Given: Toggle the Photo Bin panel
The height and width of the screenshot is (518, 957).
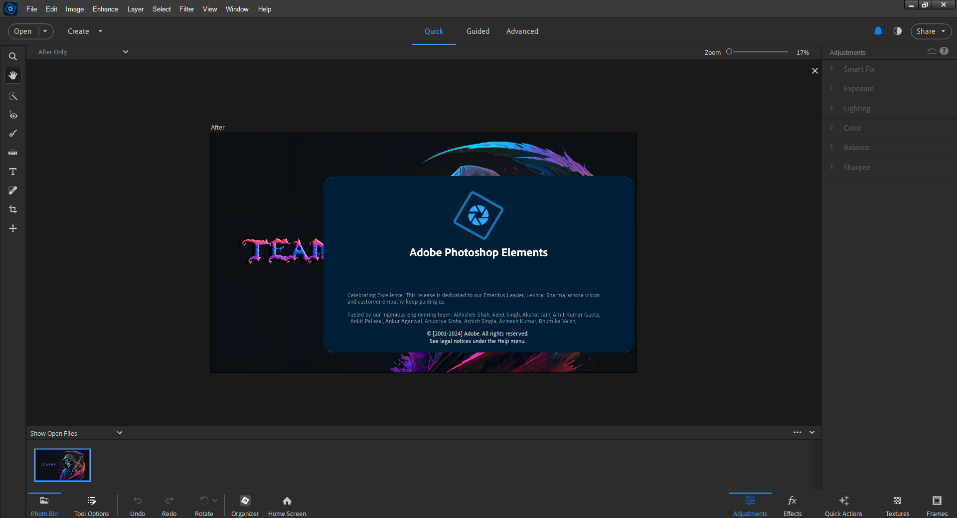Looking at the screenshot, I should click(44, 506).
